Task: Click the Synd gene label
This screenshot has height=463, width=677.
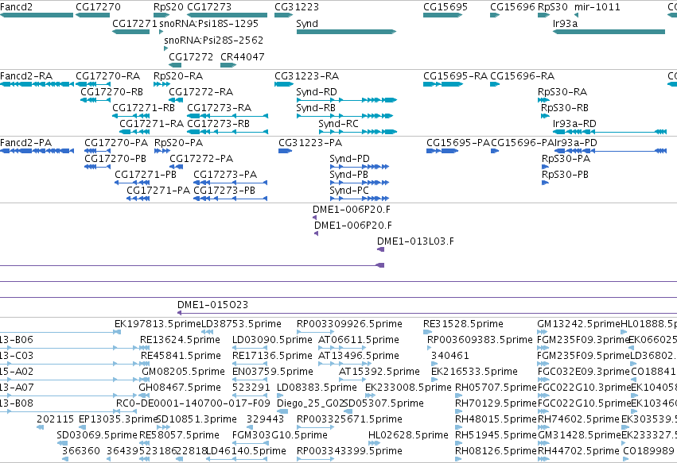Action: point(307,23)
